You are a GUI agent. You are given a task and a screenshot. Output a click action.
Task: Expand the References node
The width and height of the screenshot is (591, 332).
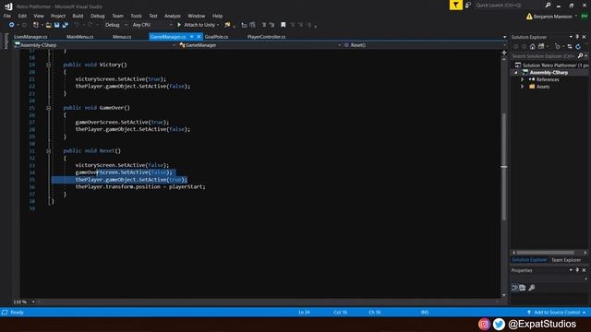point(523,79)
